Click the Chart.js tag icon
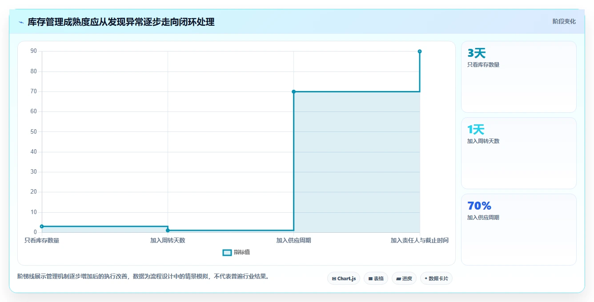The image size is (594, 302). (x=334, y=279)
